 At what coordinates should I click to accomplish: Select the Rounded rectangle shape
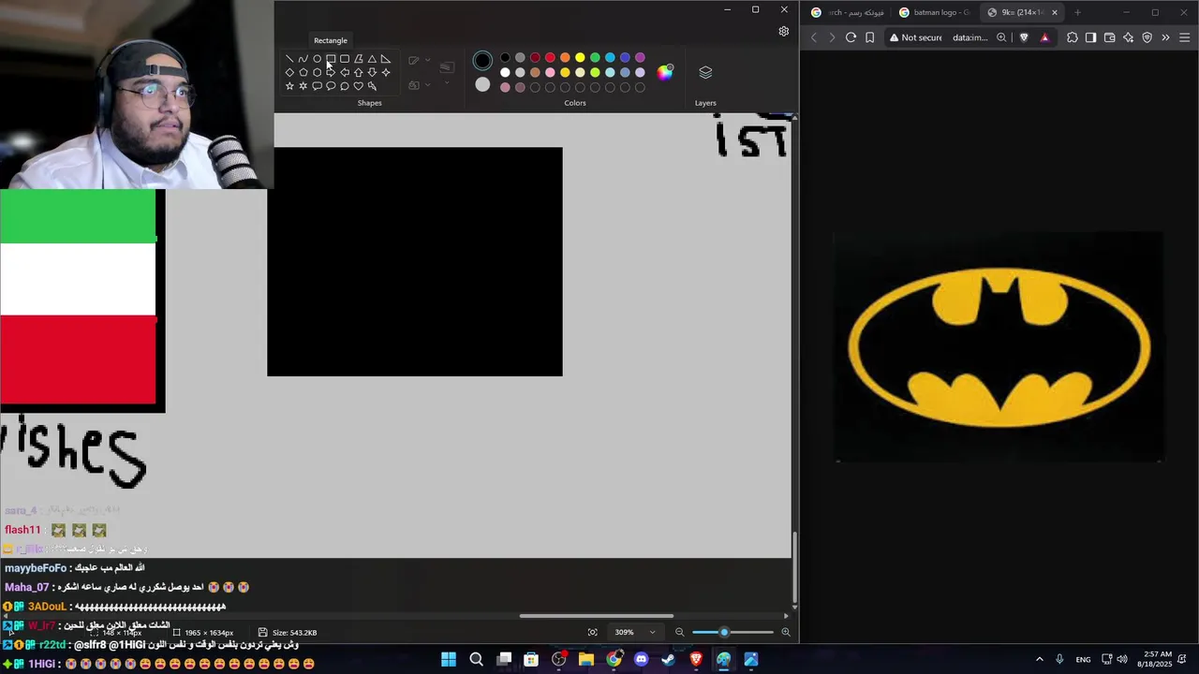tap(345, 59)
